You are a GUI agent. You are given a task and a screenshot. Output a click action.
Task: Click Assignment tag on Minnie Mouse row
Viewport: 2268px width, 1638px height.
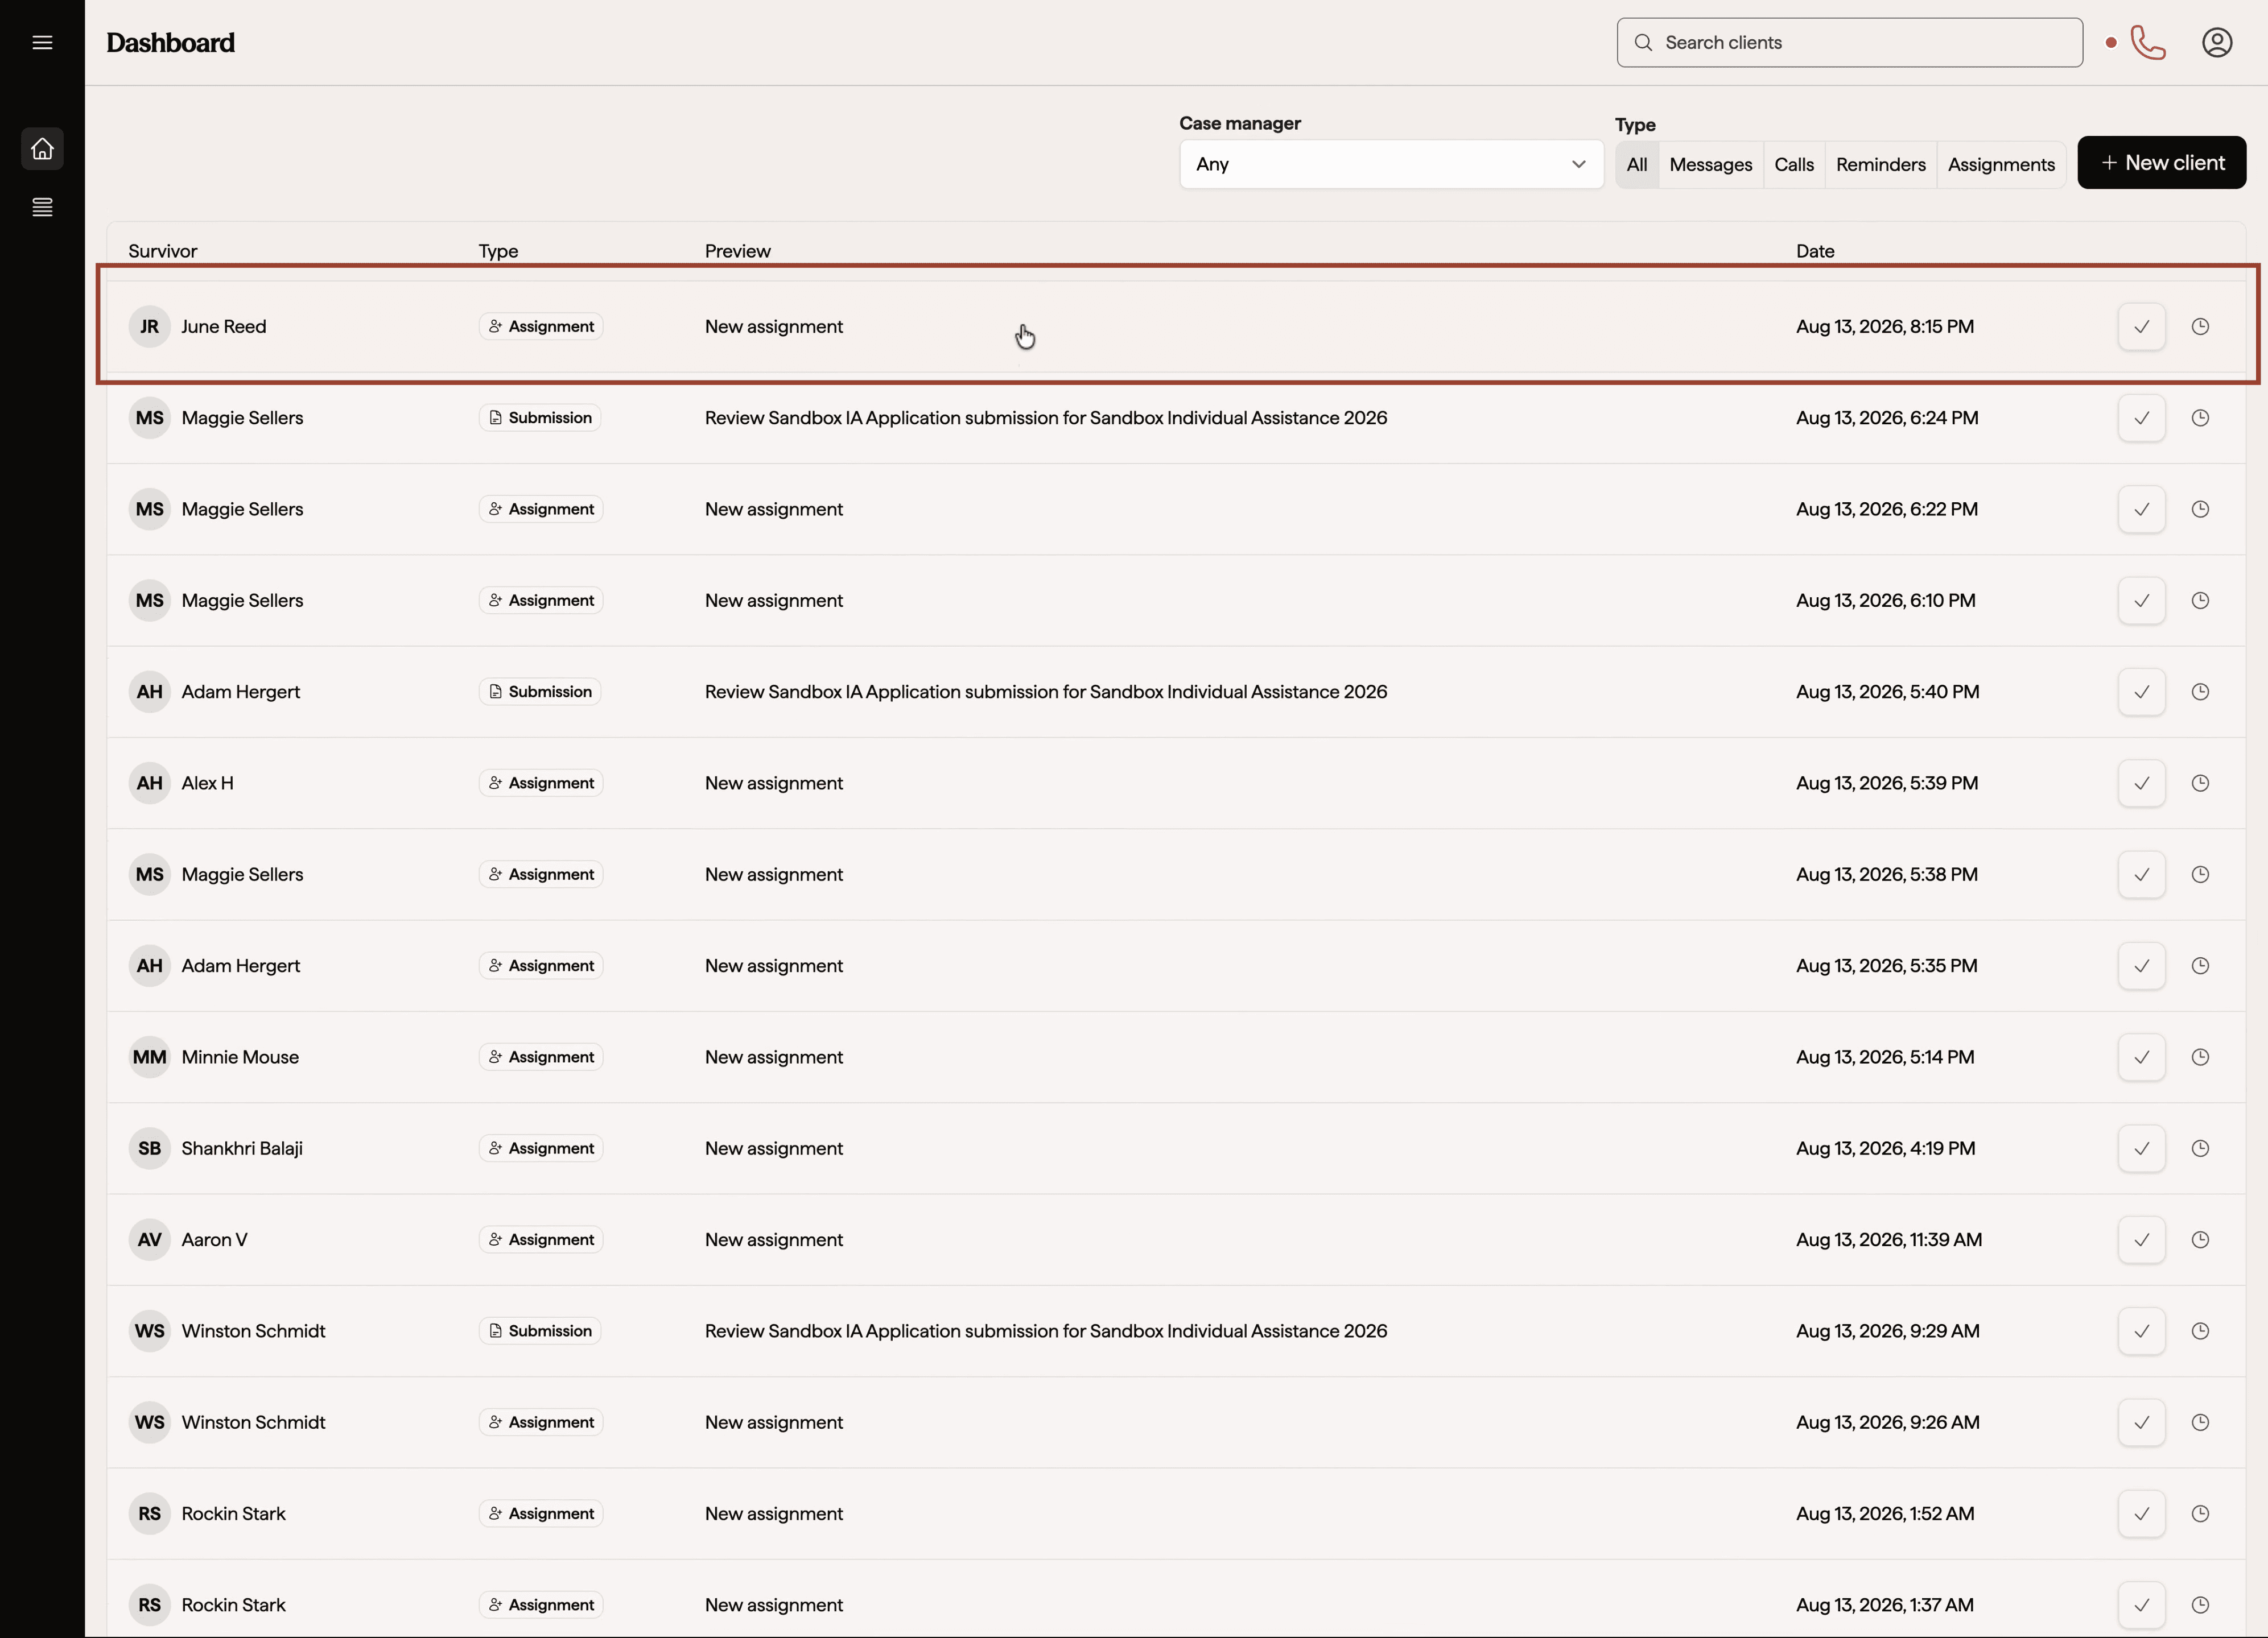click(541, 1056)
